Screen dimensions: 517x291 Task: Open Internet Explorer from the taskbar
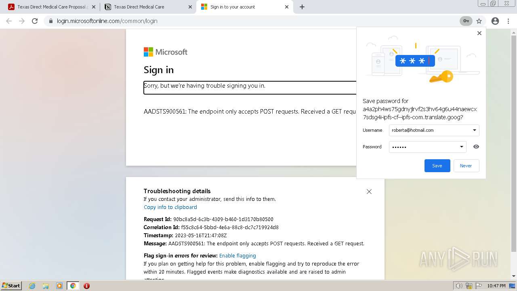tap(32, 286)
